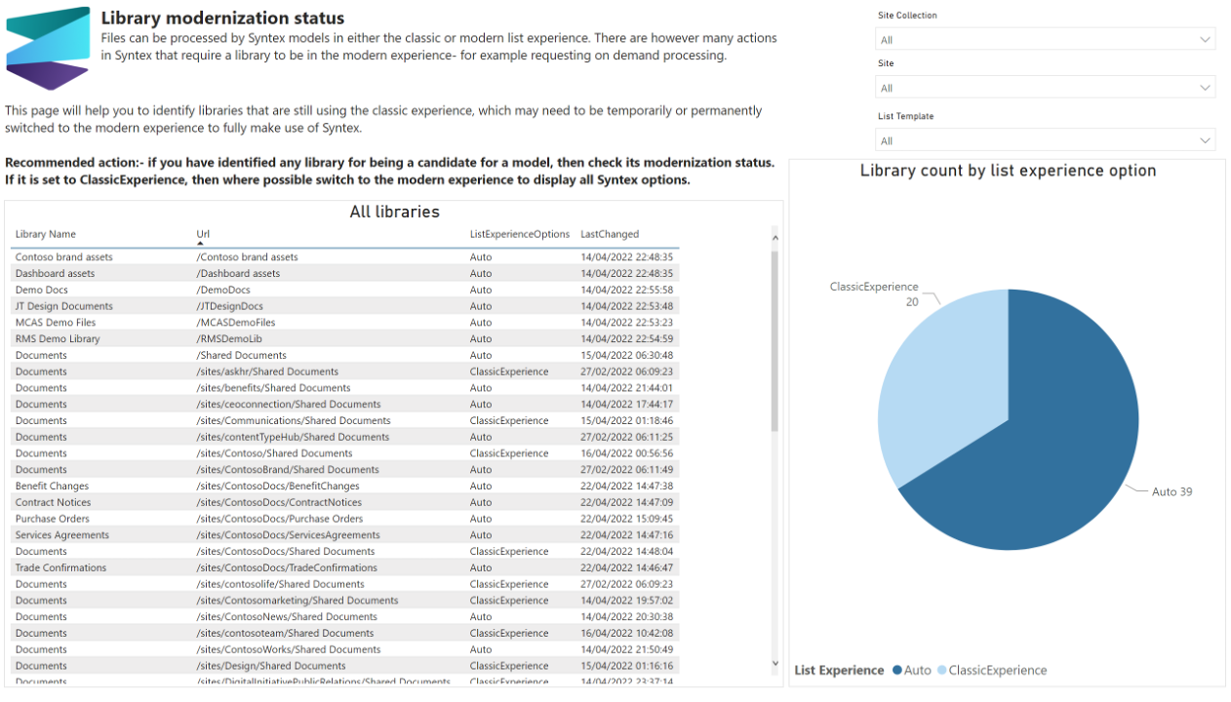Screen dimensions: 1231x702
Task: Click the Auto cell in the DemoDocs row
Action: coord(481,290)
